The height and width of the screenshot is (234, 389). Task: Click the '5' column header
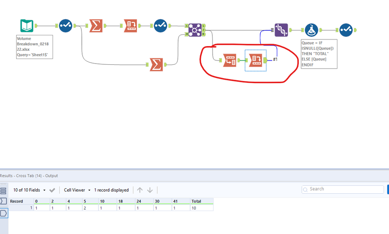(91, 201)
